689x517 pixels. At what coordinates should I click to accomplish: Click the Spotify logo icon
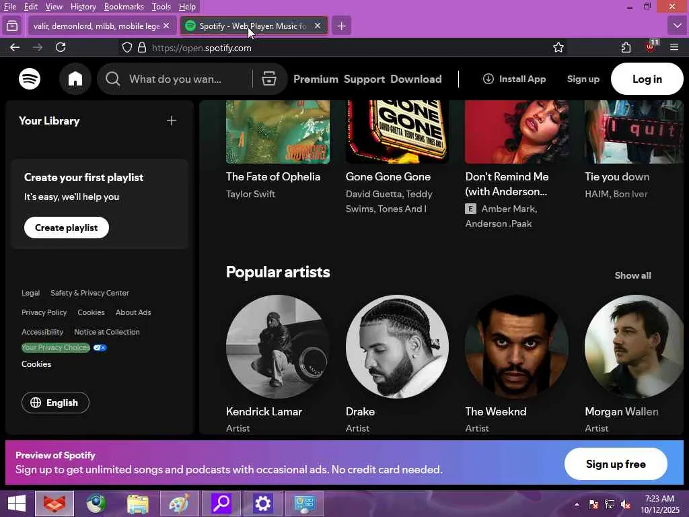[30, 79]
